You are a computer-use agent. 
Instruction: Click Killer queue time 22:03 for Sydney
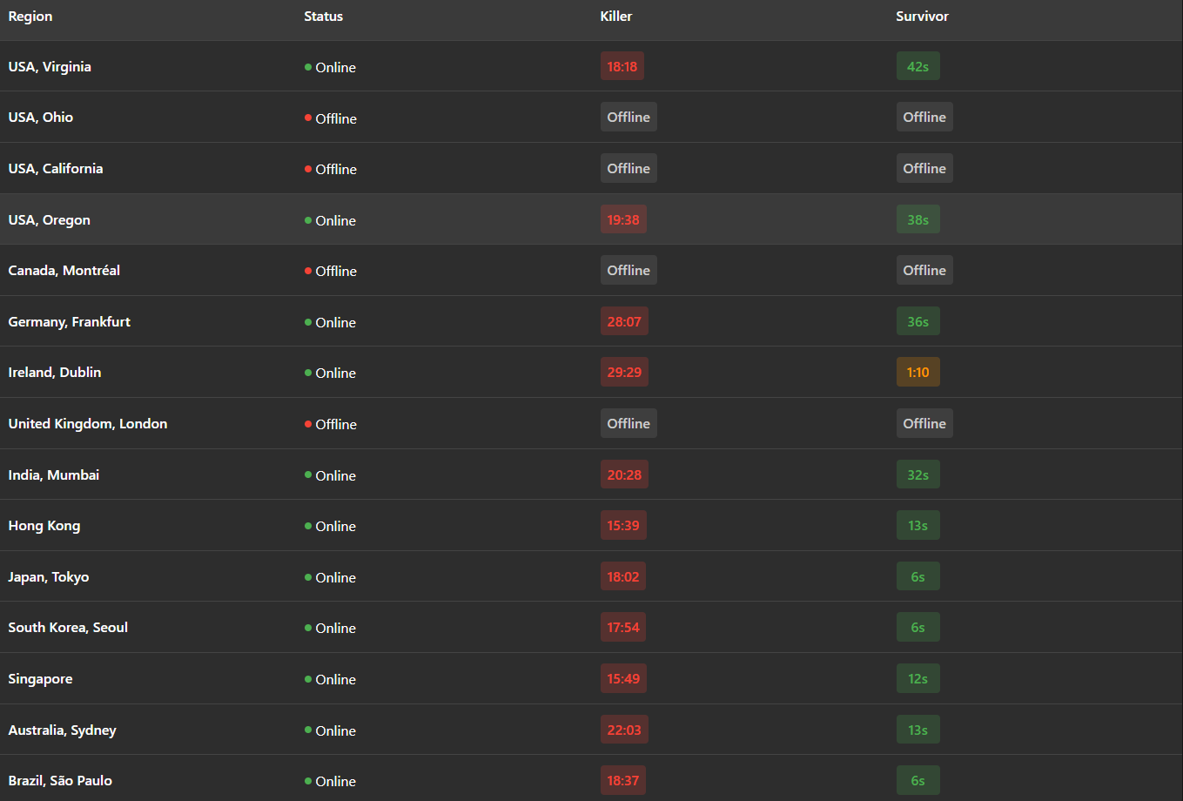click(x=624, y=730)
